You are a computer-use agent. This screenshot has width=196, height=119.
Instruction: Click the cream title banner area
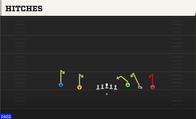(x=98, y=8)
